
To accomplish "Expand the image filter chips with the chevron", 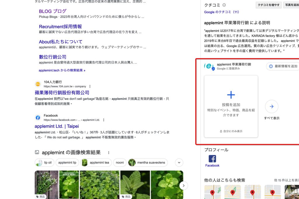I will (179, 162).
